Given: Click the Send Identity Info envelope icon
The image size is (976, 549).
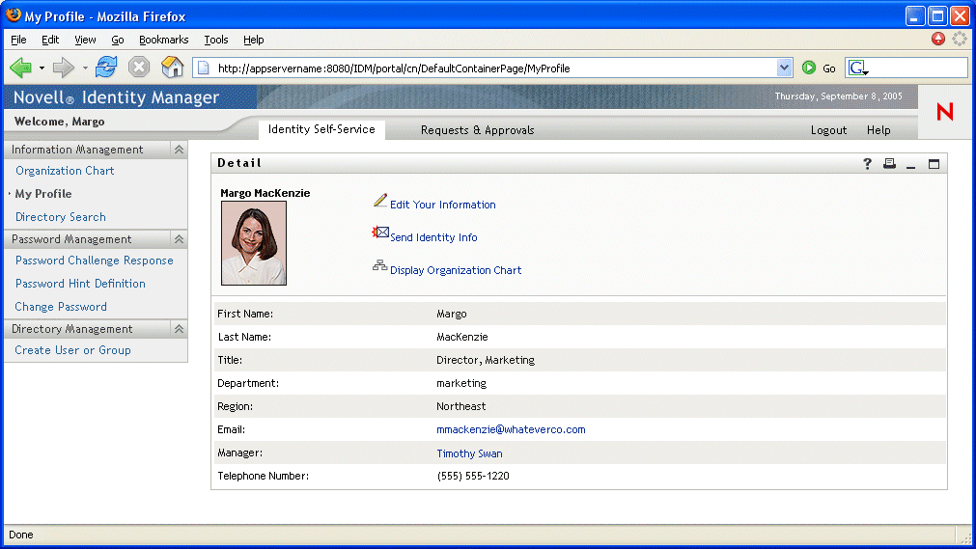Looking at the screenshot, I should 380,233.
